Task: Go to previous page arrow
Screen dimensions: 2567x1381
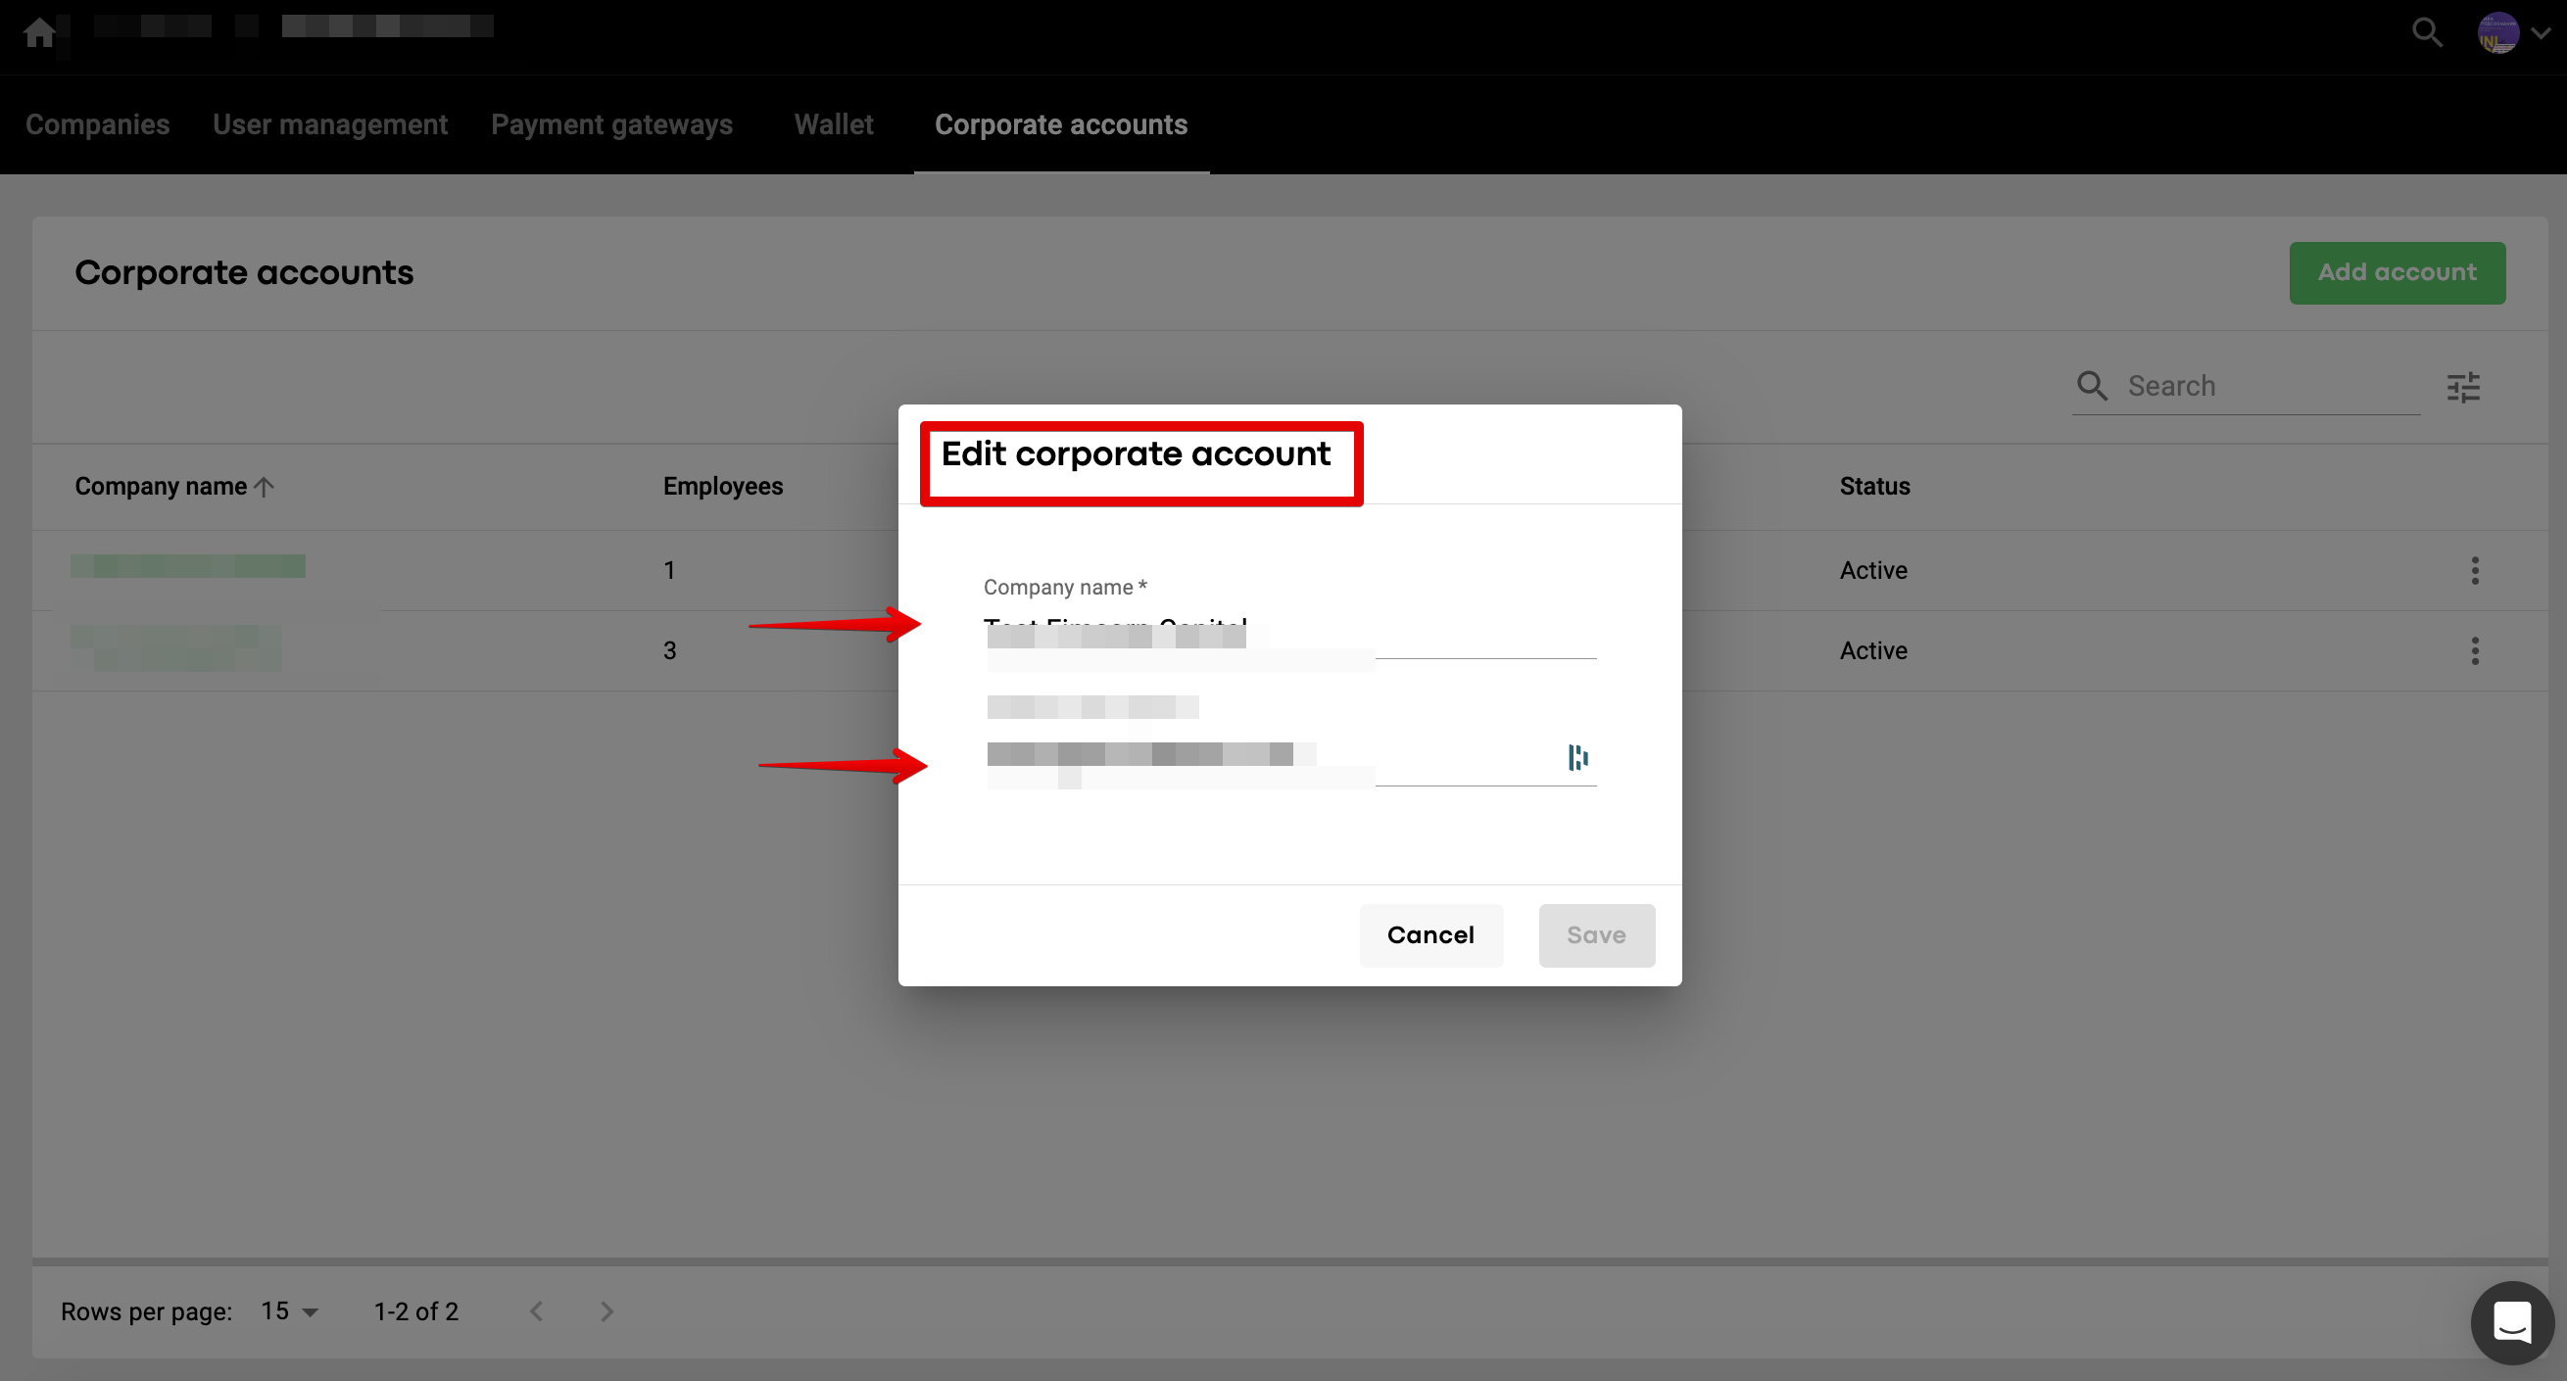Action: click(x=537, y=1311)
